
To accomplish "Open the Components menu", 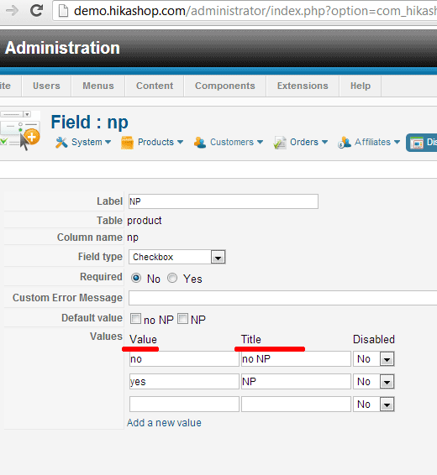I will [x=225, y=86].
